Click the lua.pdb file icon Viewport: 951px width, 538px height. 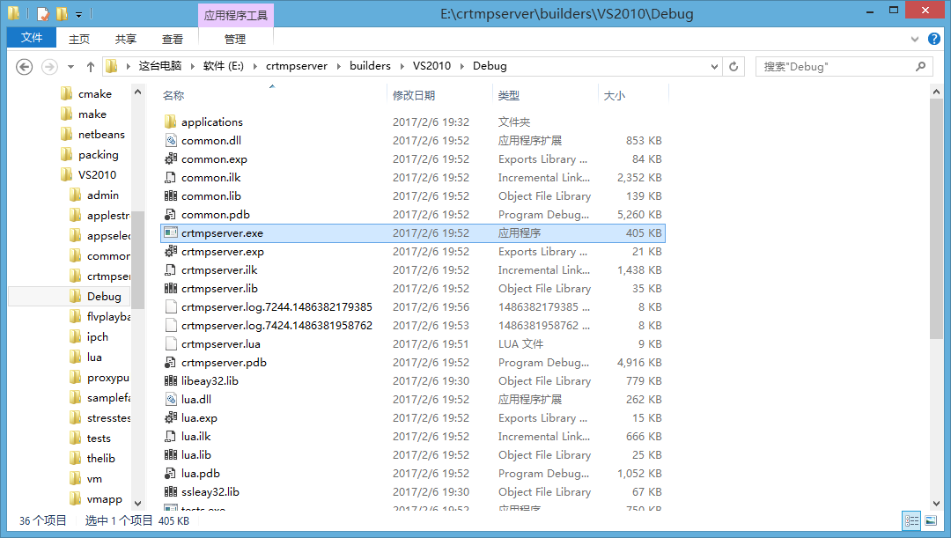tap(171, 473)
